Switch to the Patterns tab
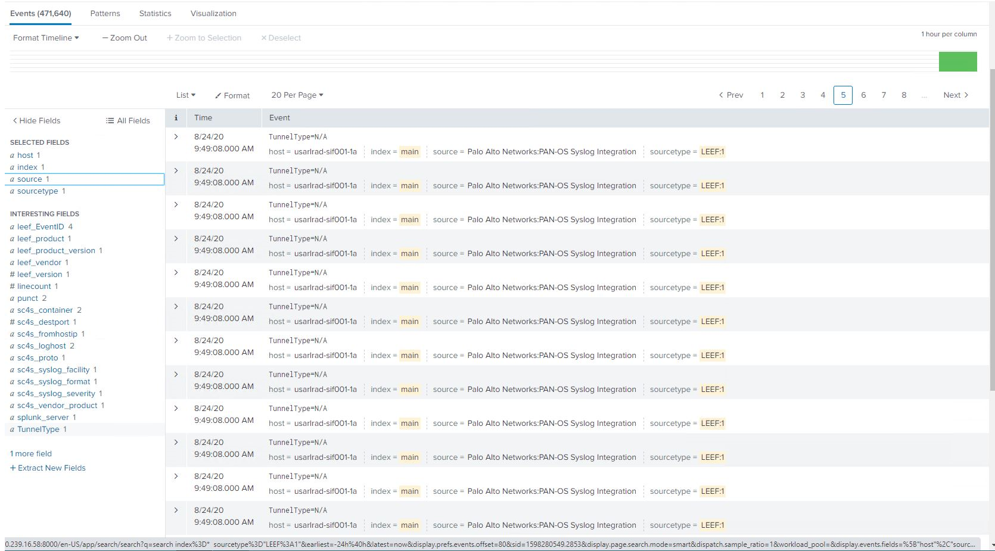This screenshot has height=551, width=995. 105,13
